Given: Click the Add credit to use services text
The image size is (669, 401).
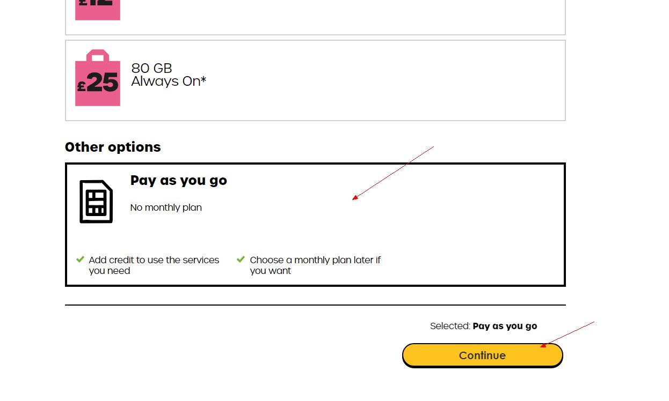Looking at the screenshot, I should (x=154, y=265).
